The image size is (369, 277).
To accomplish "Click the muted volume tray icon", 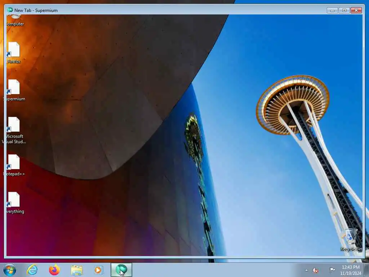I will click(315, 271).
